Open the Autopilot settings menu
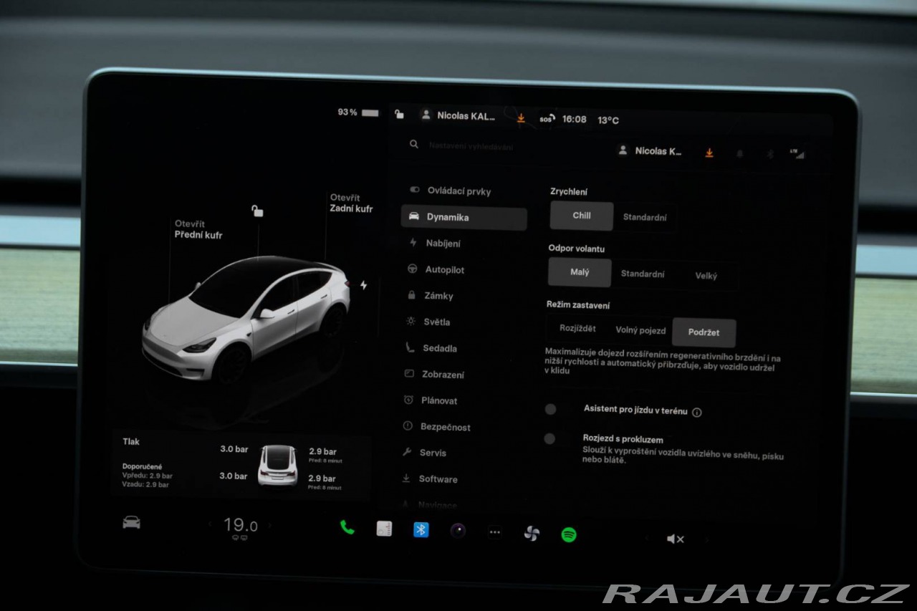This screenshot has height=611, width=917. (x=444, y=270)
